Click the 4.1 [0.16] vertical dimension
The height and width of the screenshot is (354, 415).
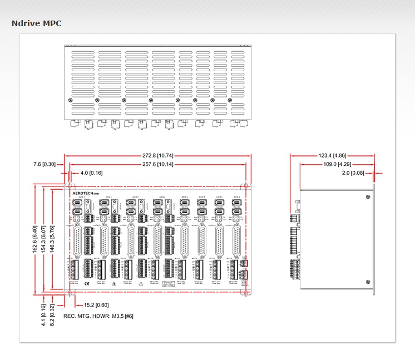[x=44, y=315]
